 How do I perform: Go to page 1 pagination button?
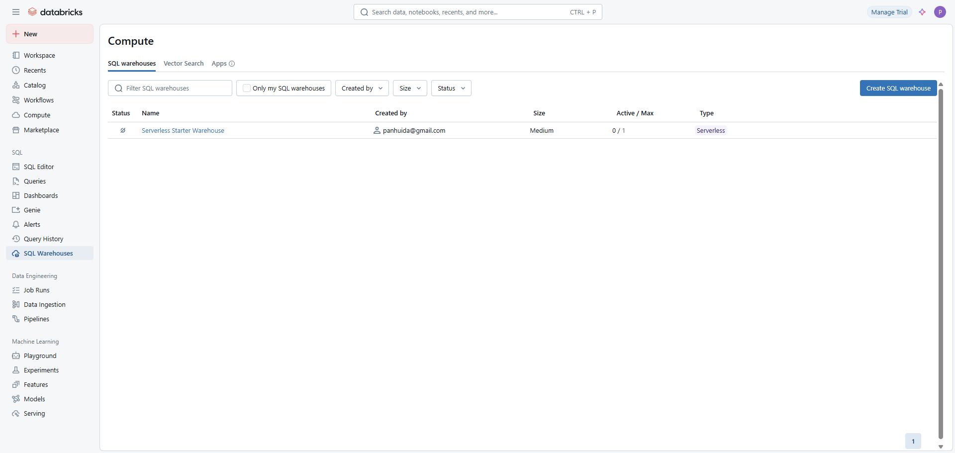913,441
